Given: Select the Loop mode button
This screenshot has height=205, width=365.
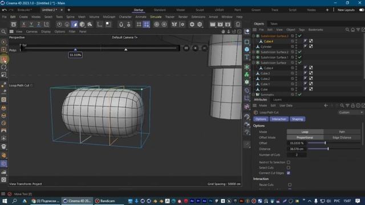Looking at the screenshot, I should coord(305,132).
